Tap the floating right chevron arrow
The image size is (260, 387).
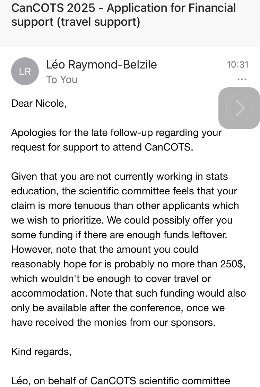[x=239, y=108]
